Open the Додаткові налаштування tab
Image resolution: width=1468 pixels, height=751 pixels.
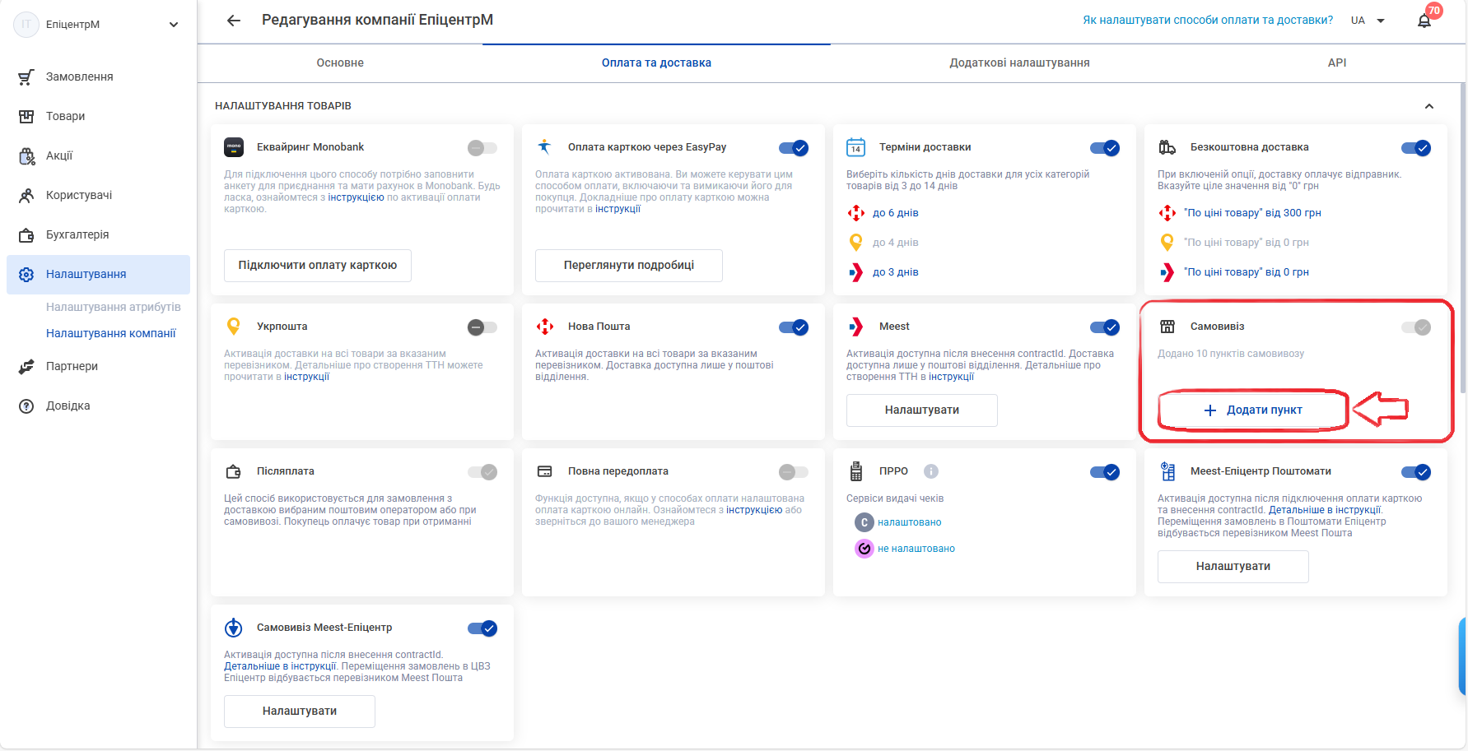1019,63
